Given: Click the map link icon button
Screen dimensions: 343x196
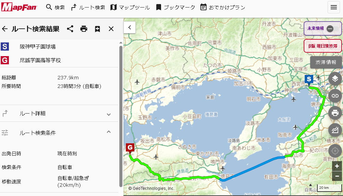Looking at the screenshot, I should point(335,95).
